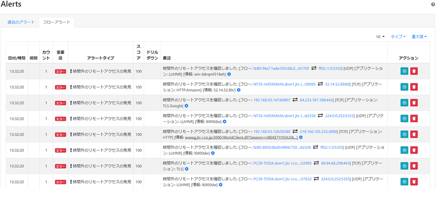Delete the win-b8rqmf318eh alert with trash icon
The width and height of the screenshot is (437, 202).
(x=414, y=71)
